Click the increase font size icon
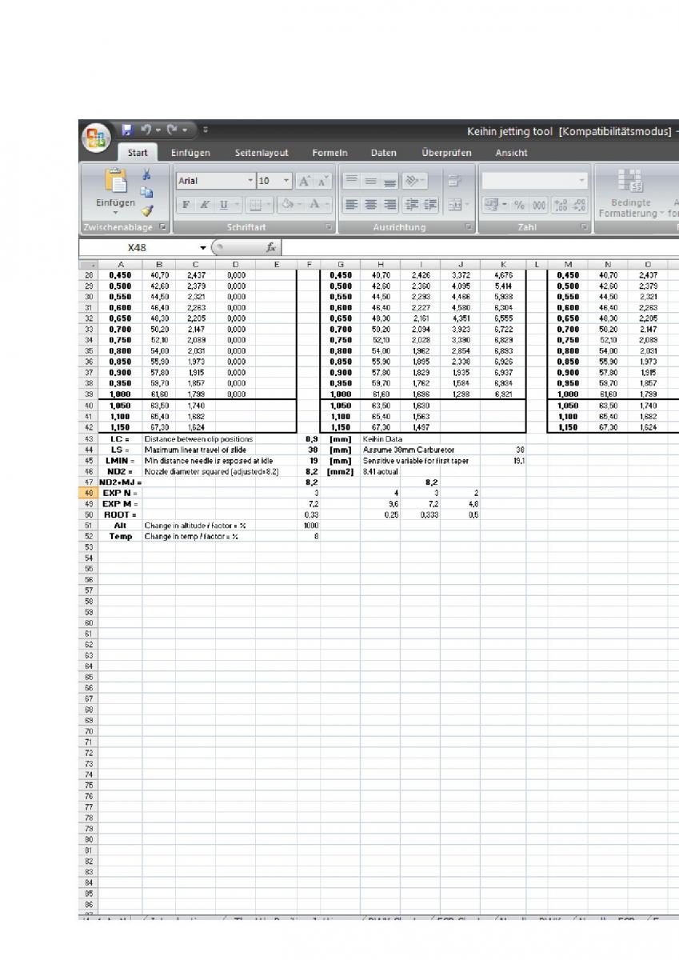679x960 pixels. point(306,182)
